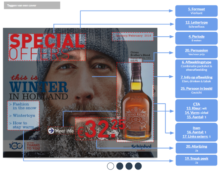Open the 7. Info op afbeelding link
Viewport: 222px width, 172px height.
click(196, 77)
